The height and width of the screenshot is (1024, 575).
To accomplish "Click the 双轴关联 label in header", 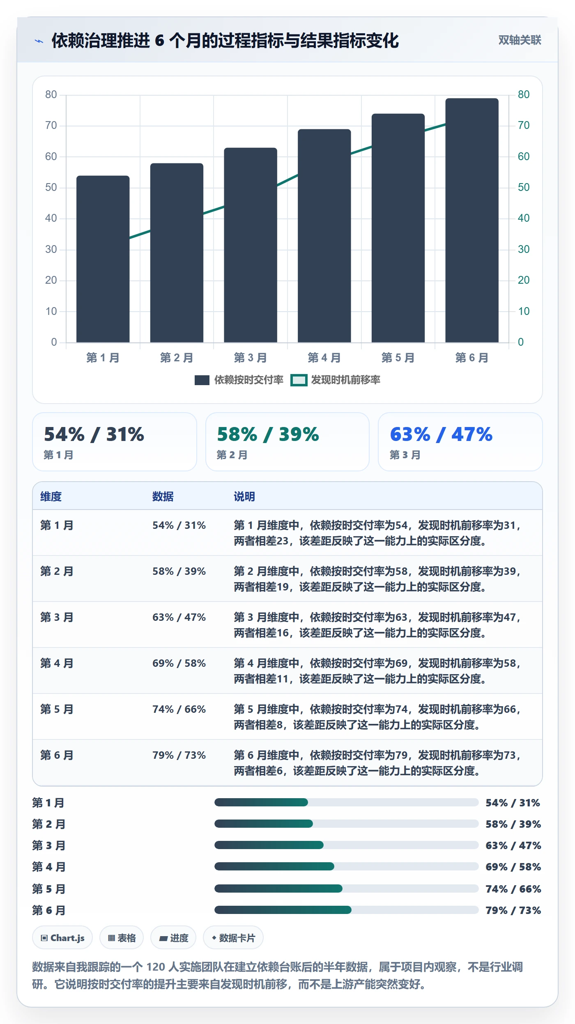I will [520, 40].
